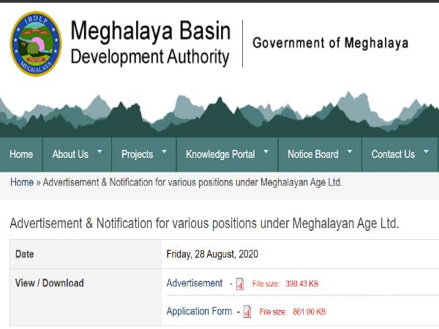Open the Application Form PDF icon
The width and height of the screenshot is (439, 329).
pos(247,312)
